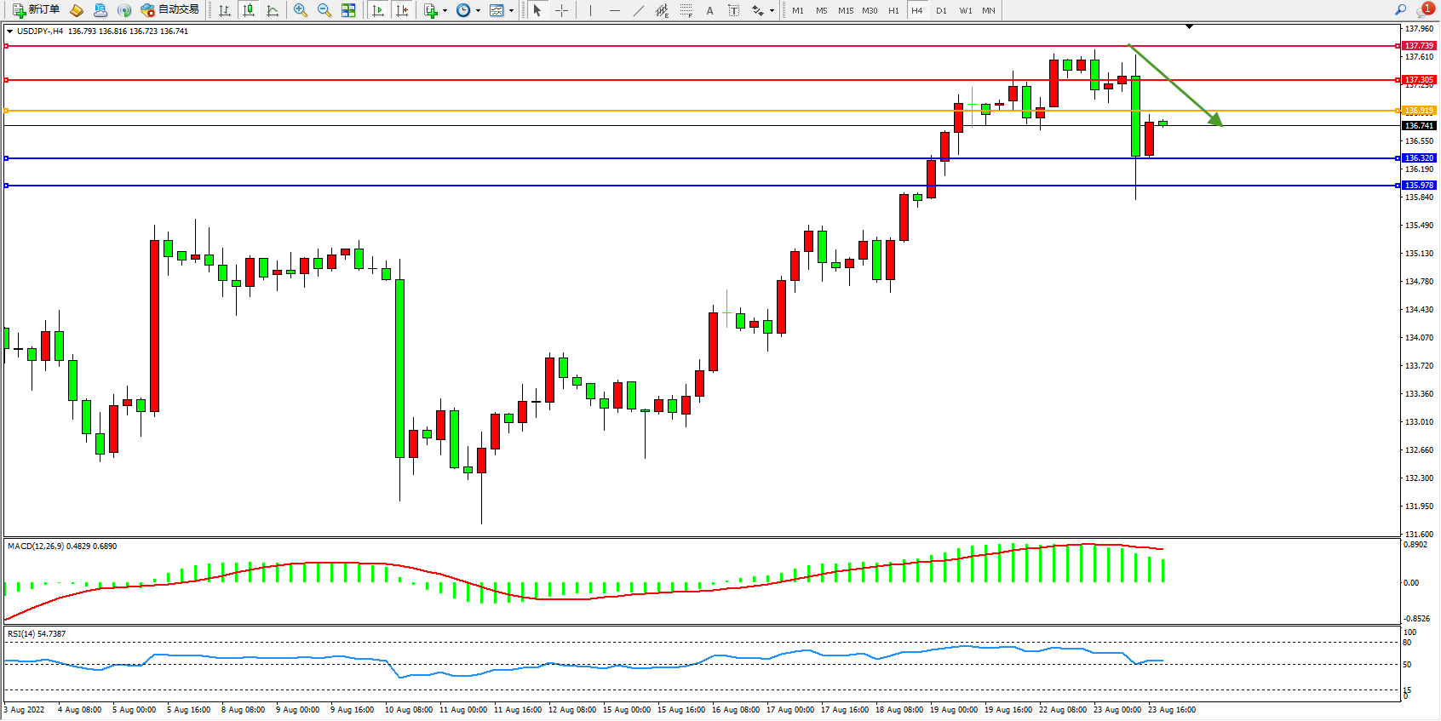This screenshot has height=721, width=1441.
Task: Zoom in on the chart
Action: tap(301, 10)
